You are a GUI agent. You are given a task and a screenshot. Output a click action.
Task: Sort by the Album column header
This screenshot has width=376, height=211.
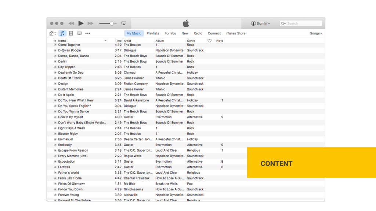point(159,41)
